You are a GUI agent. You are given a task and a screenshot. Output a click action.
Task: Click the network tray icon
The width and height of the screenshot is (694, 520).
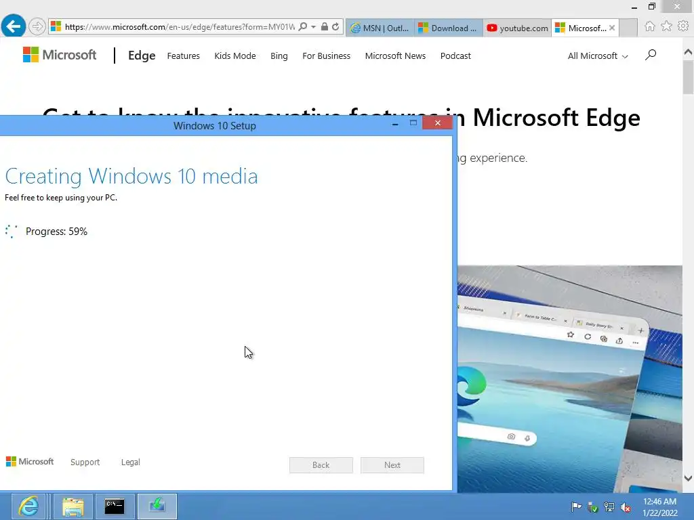tap(609, 506)
